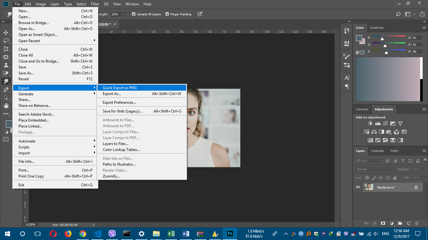Add a Color Lookup adjustment
Screen dimensions: 428x240
click(404, 132)
